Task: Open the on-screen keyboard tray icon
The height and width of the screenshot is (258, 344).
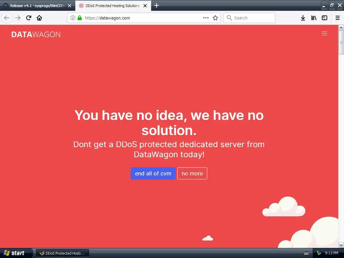Action: [x=306, y=253]
